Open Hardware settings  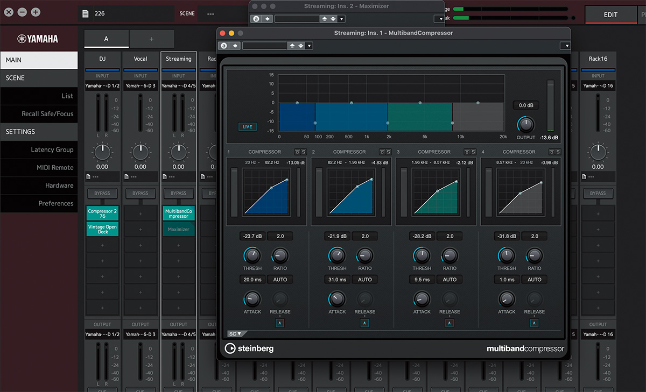point(39,186)
